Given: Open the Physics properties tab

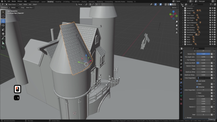Looking at the screenshot, I should pos(181,89).
